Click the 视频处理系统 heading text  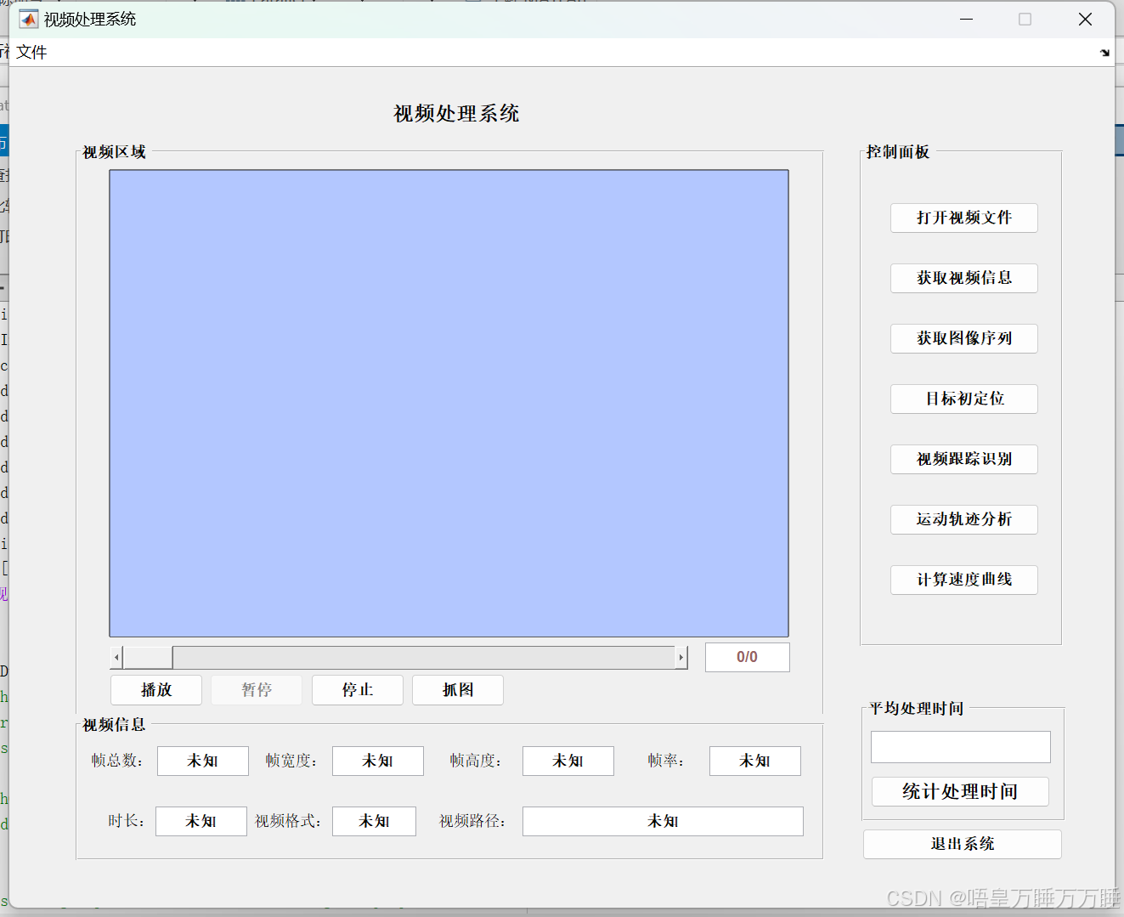tap(456, 114)
